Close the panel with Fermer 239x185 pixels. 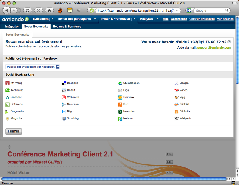13,131
